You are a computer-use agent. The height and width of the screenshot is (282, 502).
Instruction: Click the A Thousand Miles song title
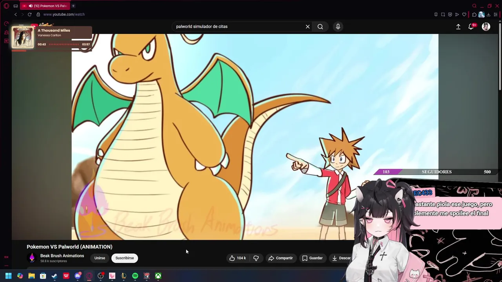(x=54, y=31)
